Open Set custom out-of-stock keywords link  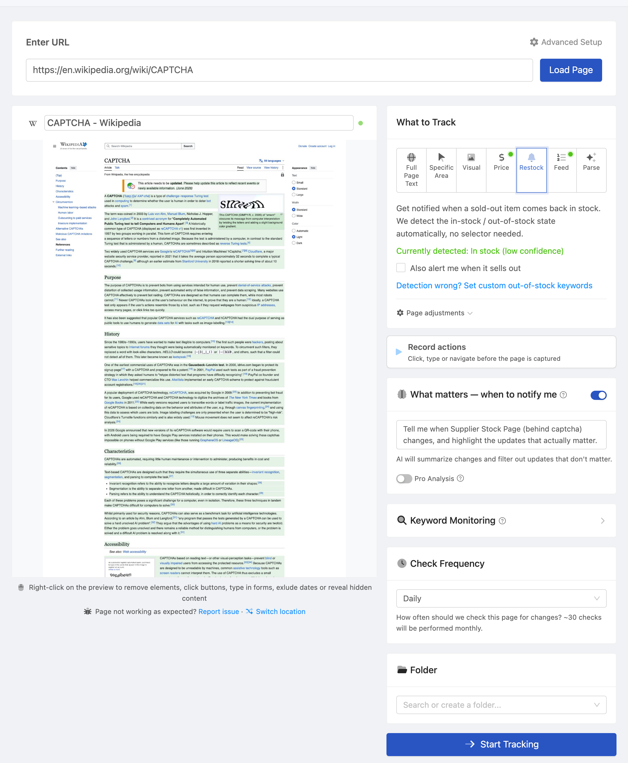(494, 286)
